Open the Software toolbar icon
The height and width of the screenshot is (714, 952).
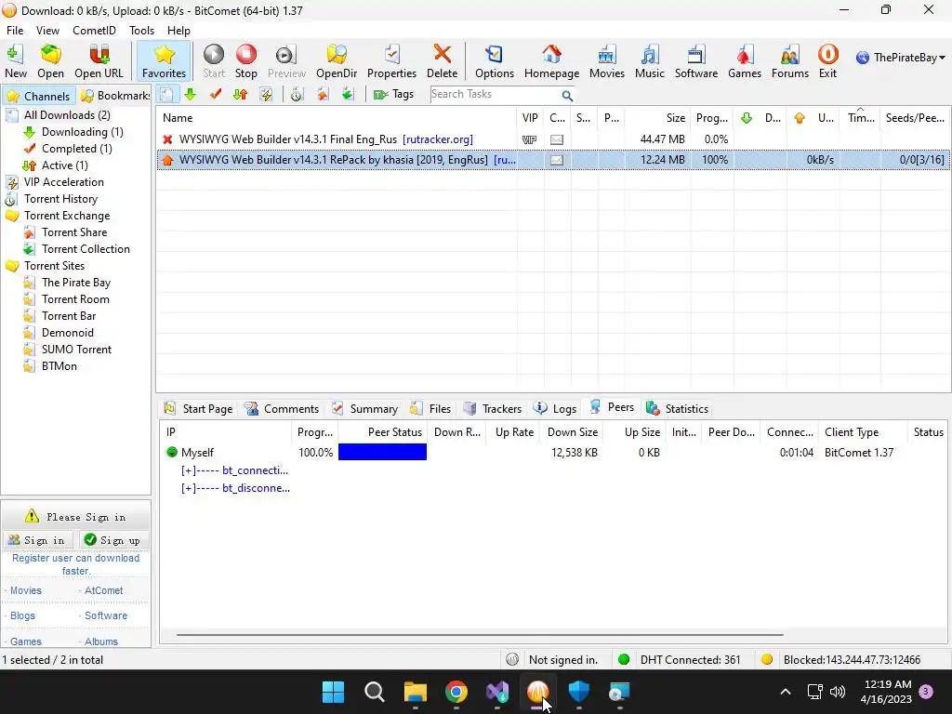[695, 61]
